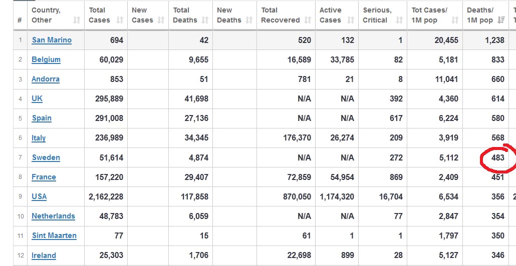Image resolution: width=516 pixels, height=266 pixels.
Task: Follow the Andorra link
Action: [46, 79]
